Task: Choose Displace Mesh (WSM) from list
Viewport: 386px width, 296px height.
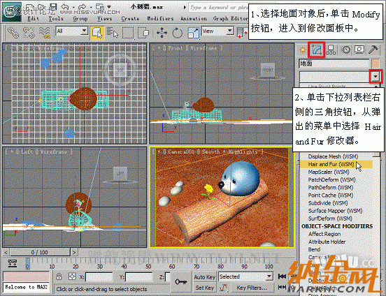Action: 333,156
